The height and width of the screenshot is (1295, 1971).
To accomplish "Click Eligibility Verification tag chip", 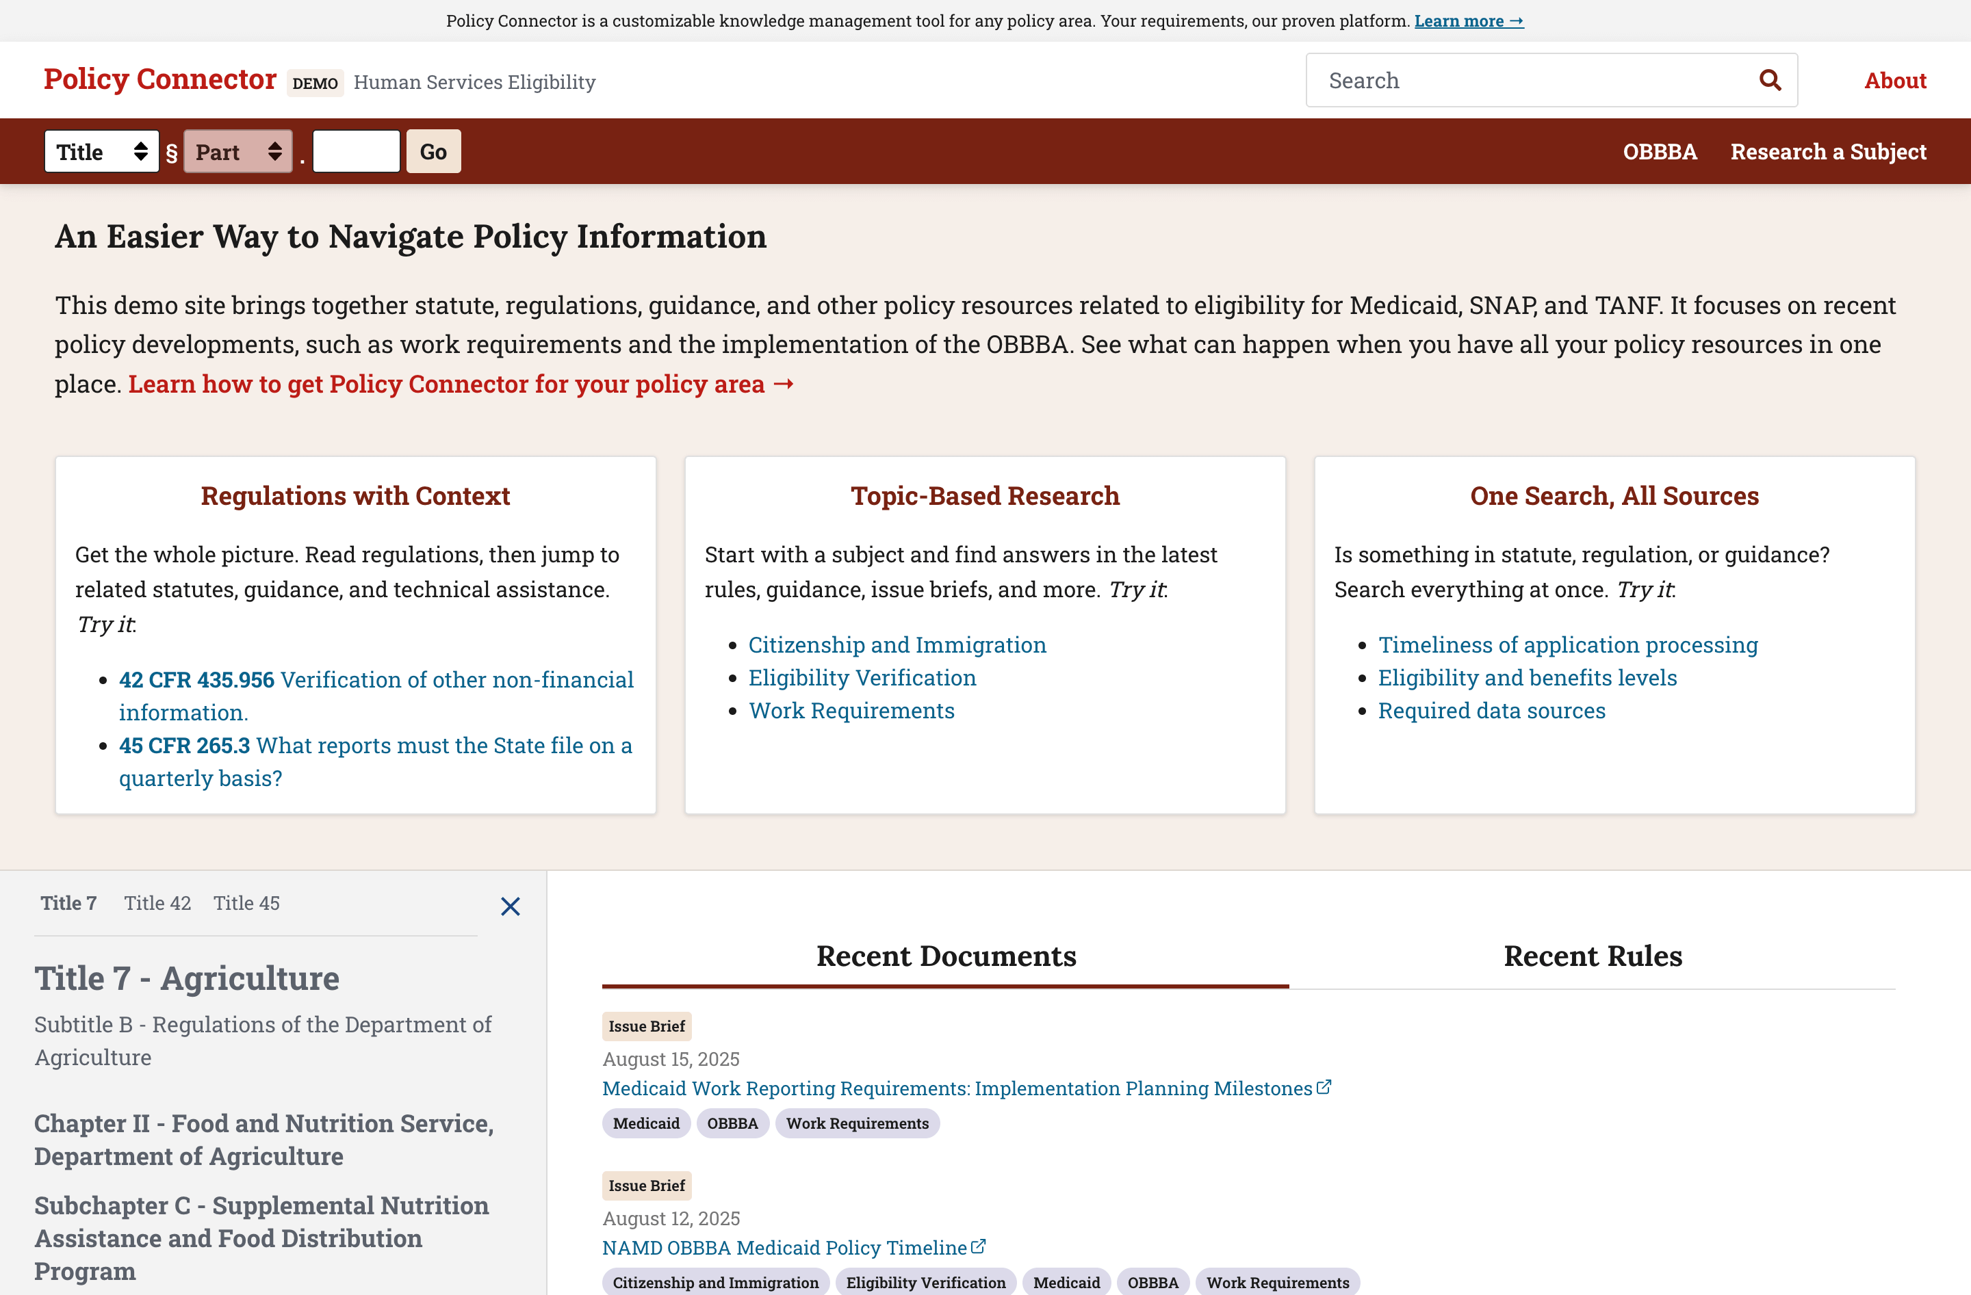I will pyautogui.click(x=926, y=1282).
